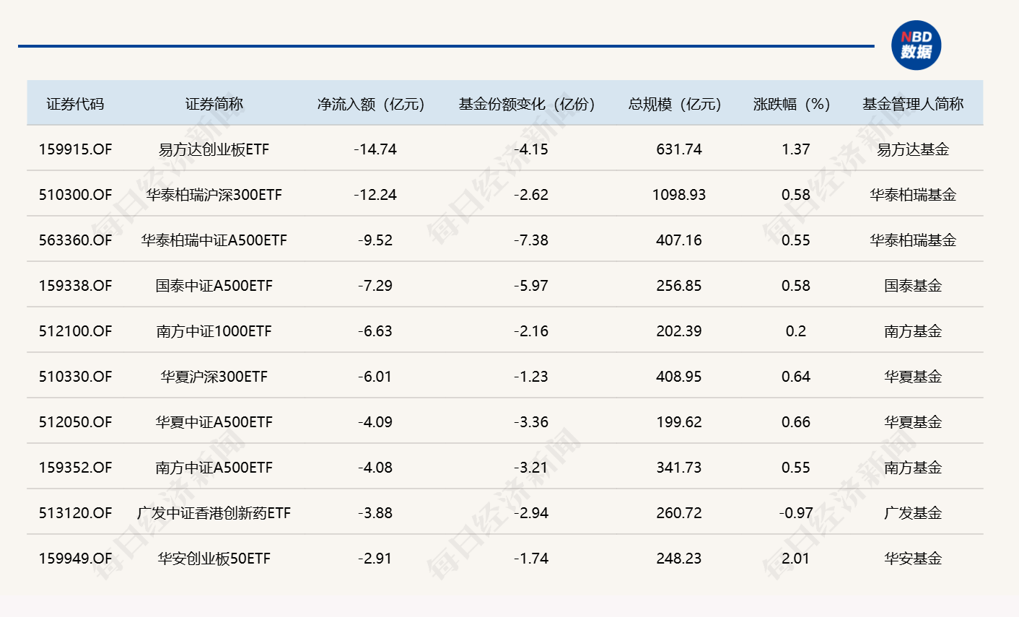
Task: Click fund name 南方中证1000ETF
Action: click(214, 331)
